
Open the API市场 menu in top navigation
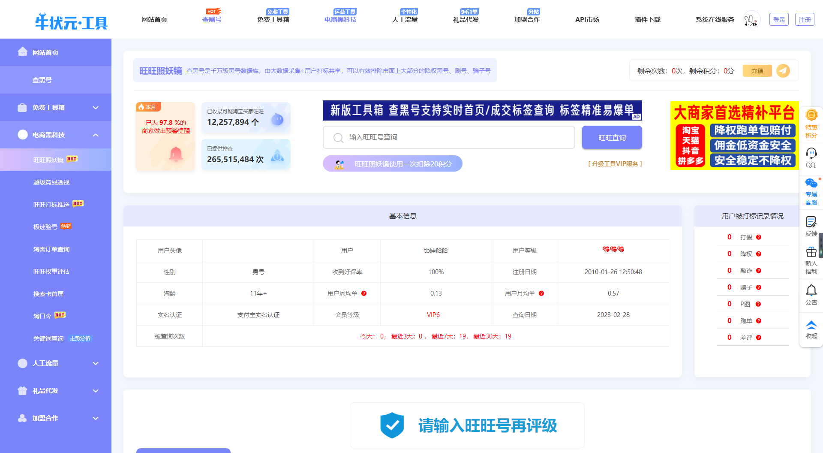point(587,19)
